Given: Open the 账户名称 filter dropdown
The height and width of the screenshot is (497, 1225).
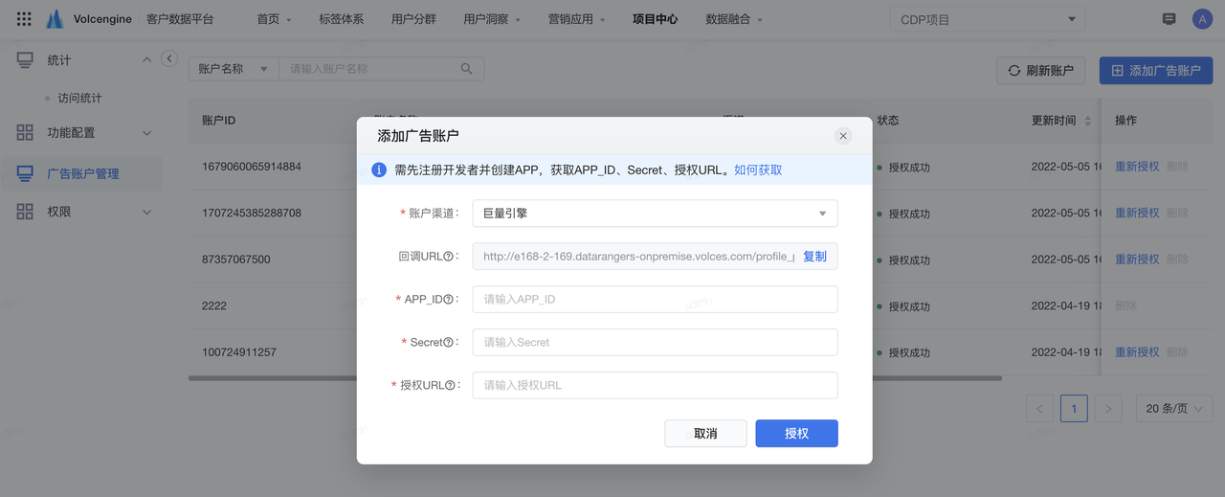Looking at the screenshot, I should (x=233, y=69).
